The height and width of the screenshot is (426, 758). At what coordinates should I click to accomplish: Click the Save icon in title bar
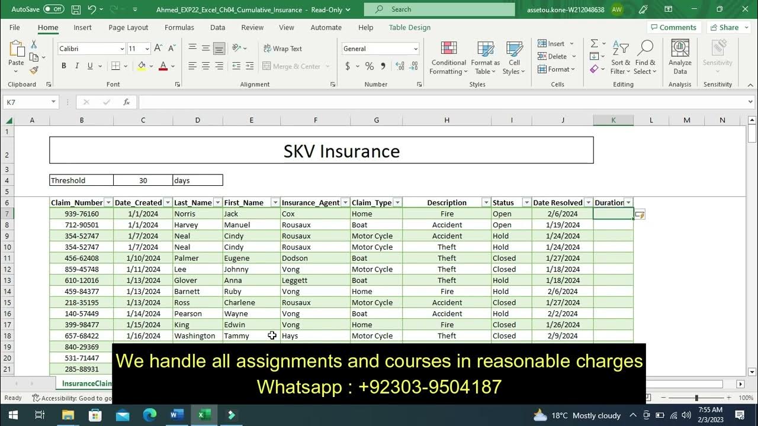click(76, 9)
